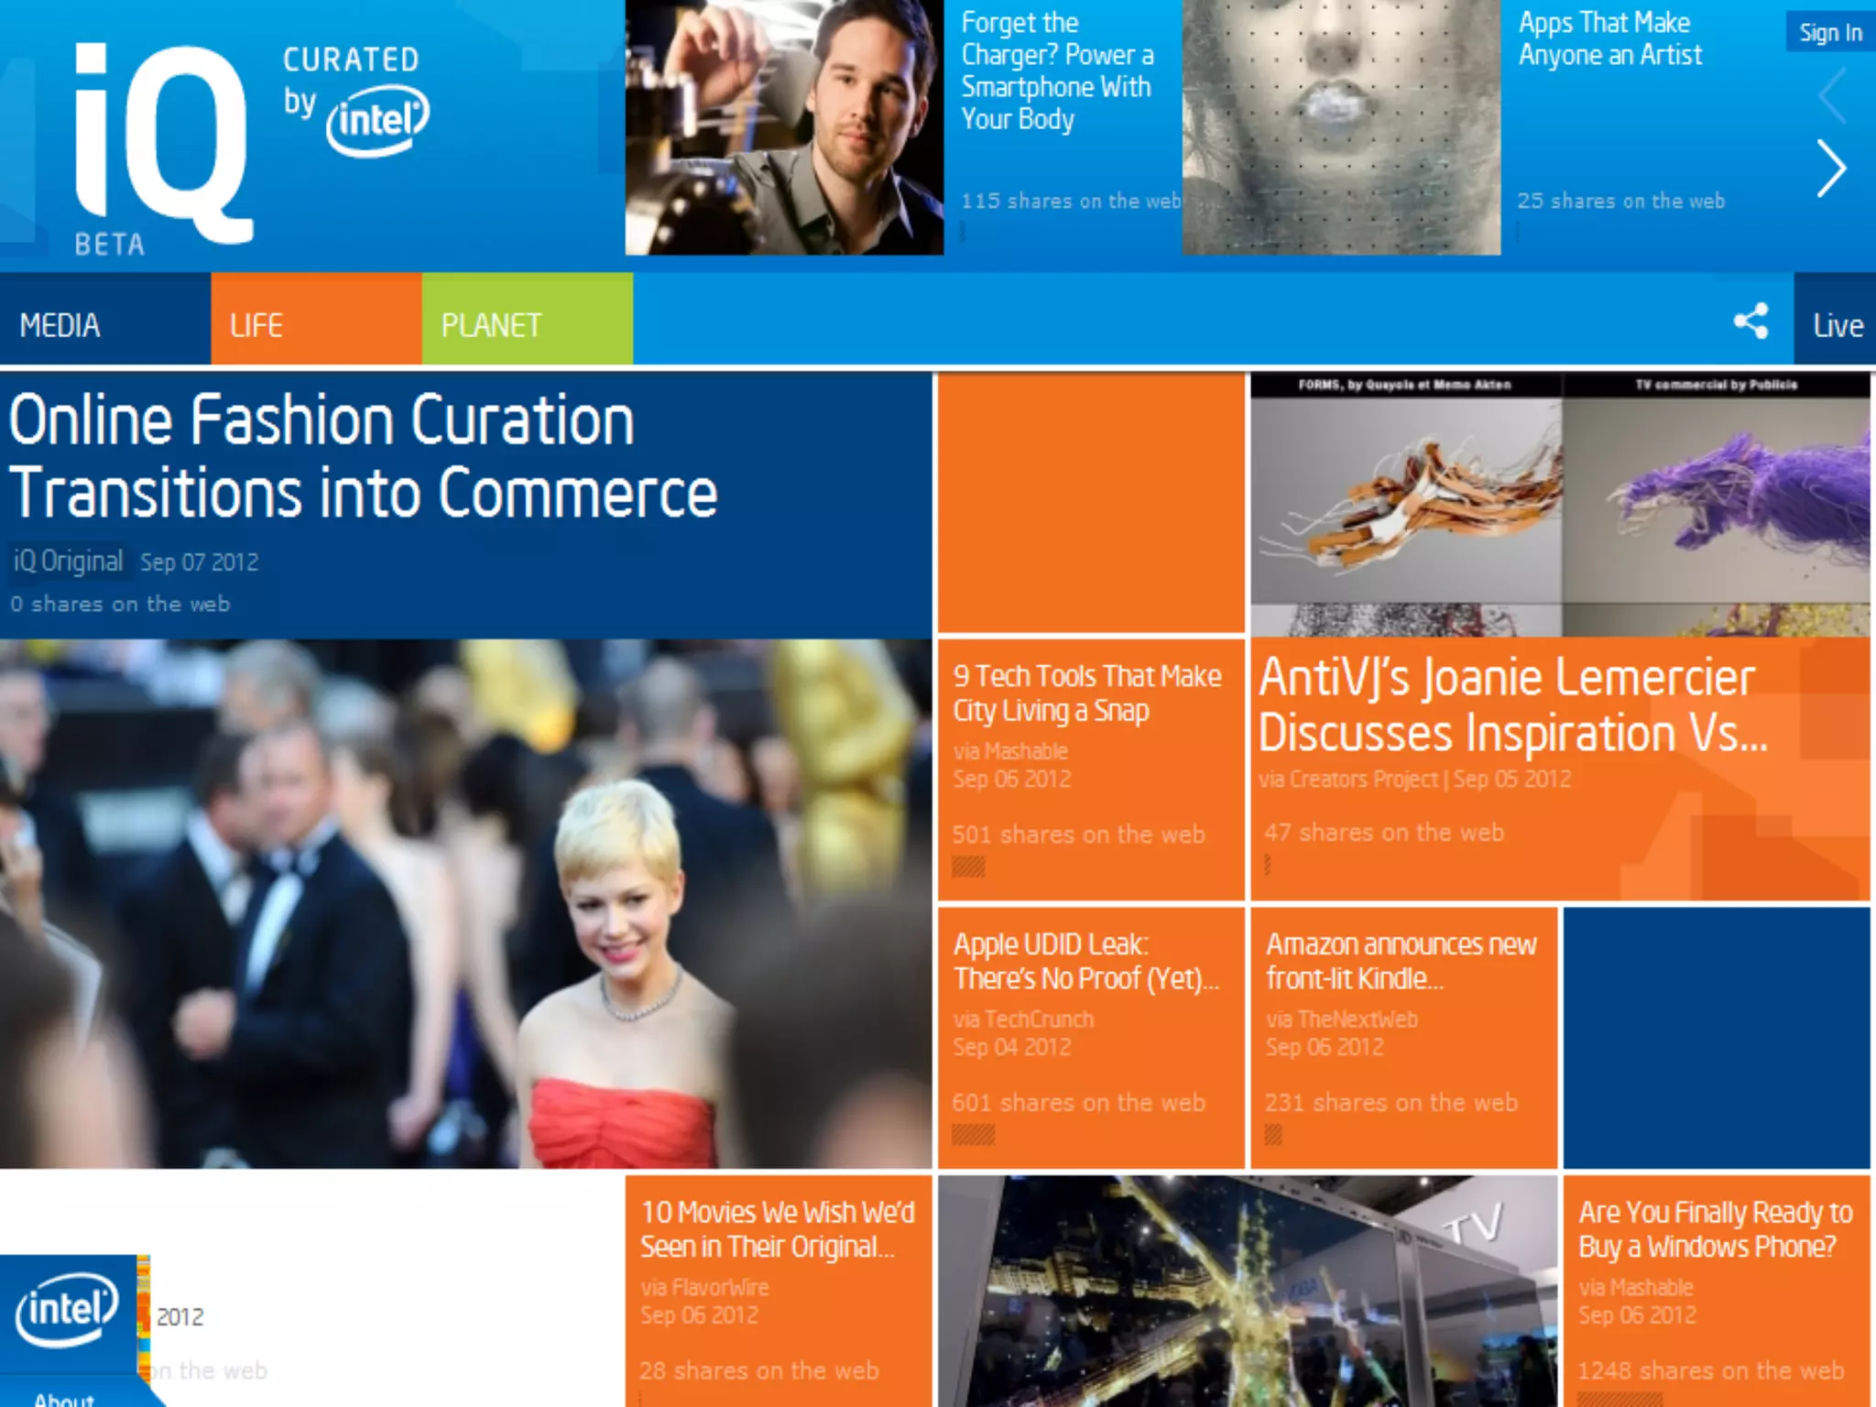Open '9 Tech Tools That Make City Living a Snap'
This screenshot has width=1876, height=1407.
click(x=1087, y=693)
